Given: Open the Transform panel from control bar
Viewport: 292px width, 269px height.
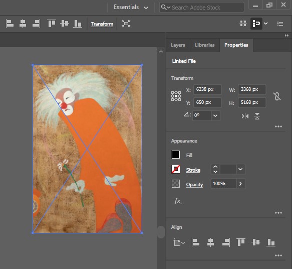Looking at the screenshot, I should [x=102, y=24].
